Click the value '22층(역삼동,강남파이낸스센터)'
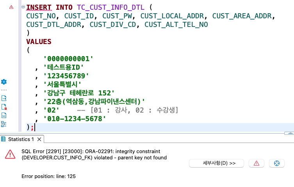This screenshot has height=187, width=294. (x=94, y=102)
